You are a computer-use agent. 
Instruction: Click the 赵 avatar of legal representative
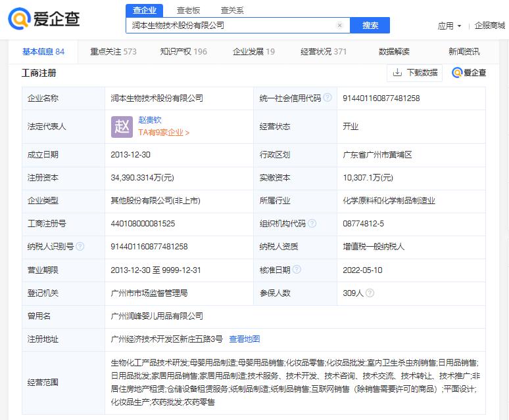[122, 126]
